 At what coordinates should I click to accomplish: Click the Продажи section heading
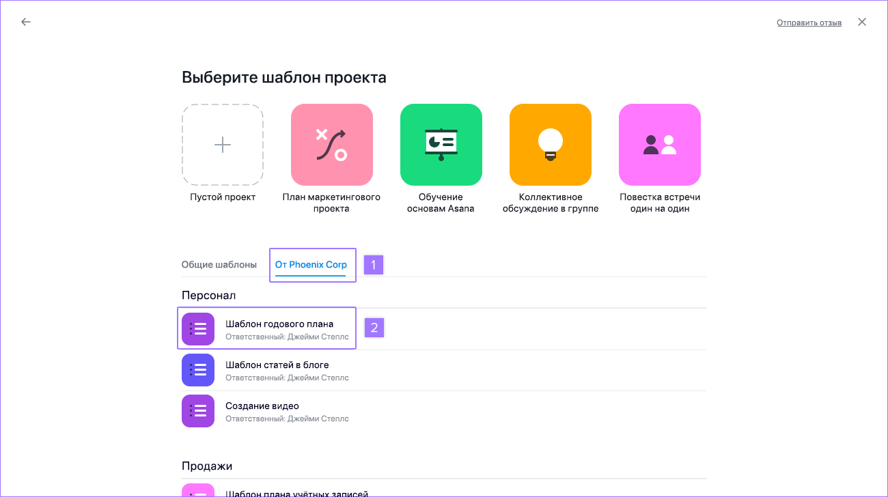pos(207,466)
